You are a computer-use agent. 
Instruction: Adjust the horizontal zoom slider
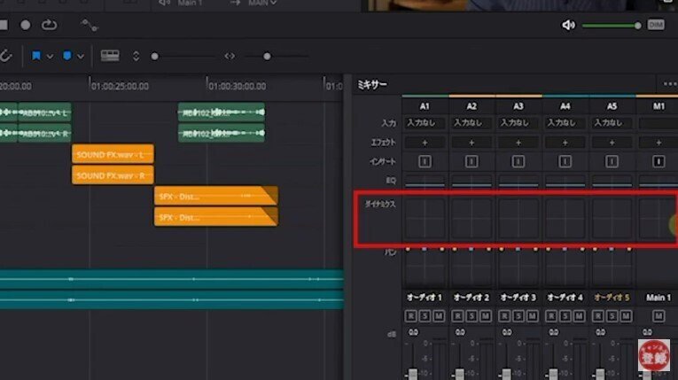(x=277, y=56)
